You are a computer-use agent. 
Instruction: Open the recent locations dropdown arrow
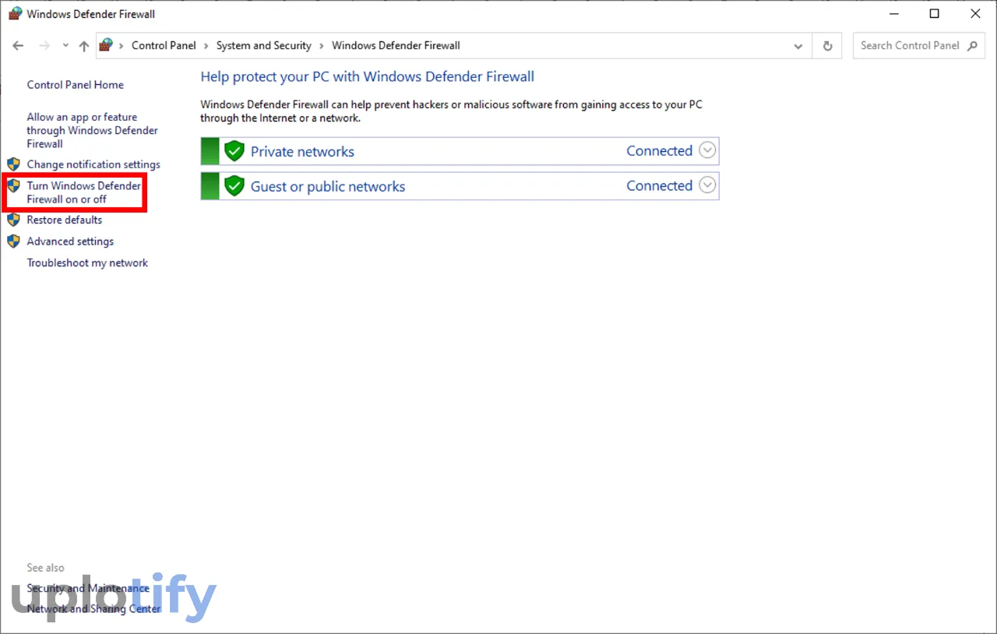point(65,46)
